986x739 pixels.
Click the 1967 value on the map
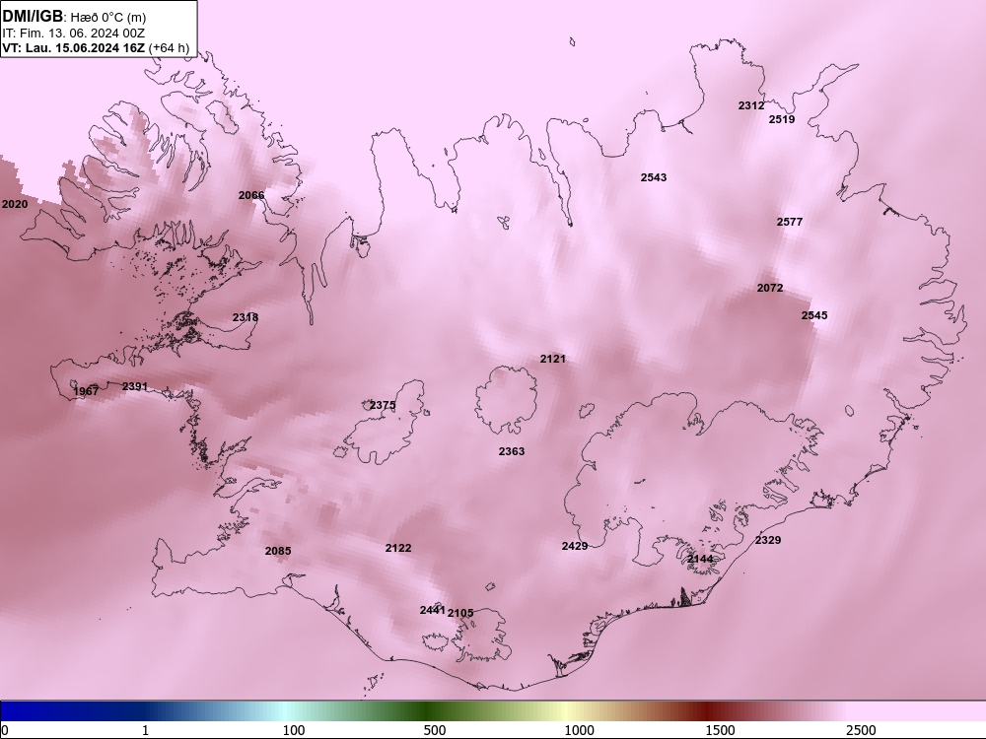click(86, 391)
